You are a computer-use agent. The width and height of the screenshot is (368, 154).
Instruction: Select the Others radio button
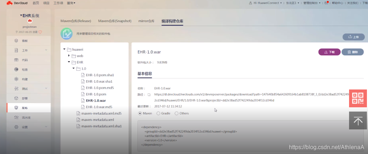pyautogui.click(x=176, y=113)
